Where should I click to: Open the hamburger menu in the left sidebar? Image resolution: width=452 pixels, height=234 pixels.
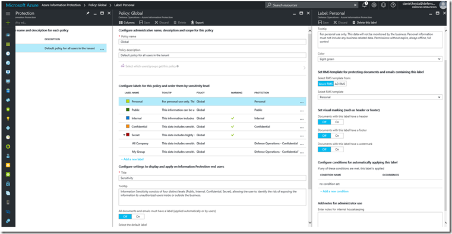[8, 14]
